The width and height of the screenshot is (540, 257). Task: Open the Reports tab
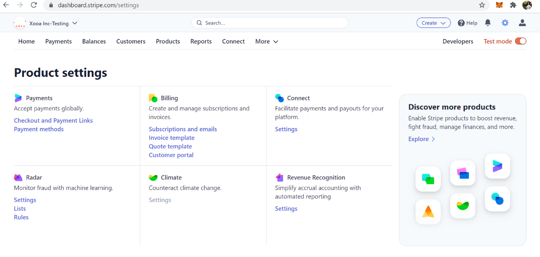coord(201,41)
